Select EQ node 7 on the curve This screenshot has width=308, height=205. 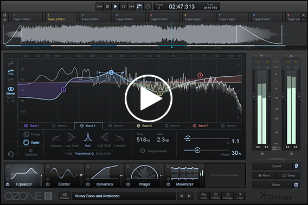point(200,75)
